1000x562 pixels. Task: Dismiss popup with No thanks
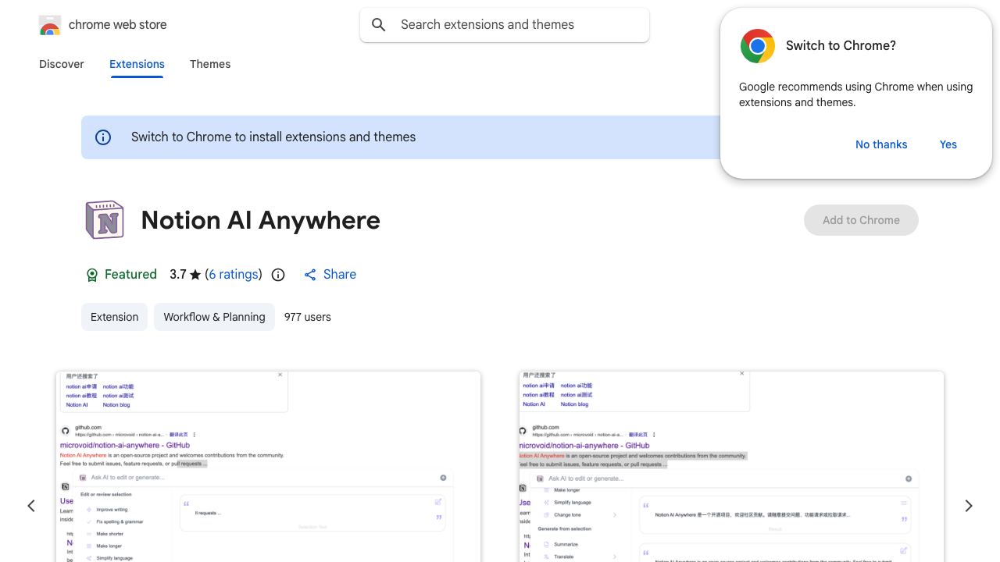tap(881, 144)
